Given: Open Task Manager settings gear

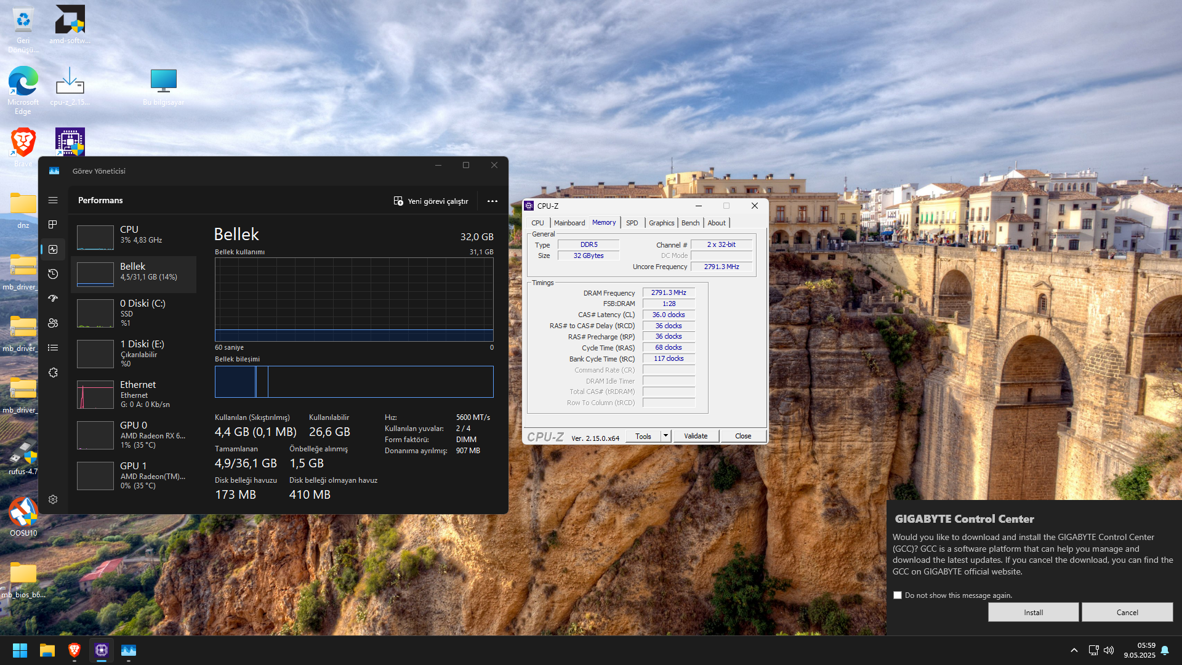Looking at the screenshot, I should 53,499.
